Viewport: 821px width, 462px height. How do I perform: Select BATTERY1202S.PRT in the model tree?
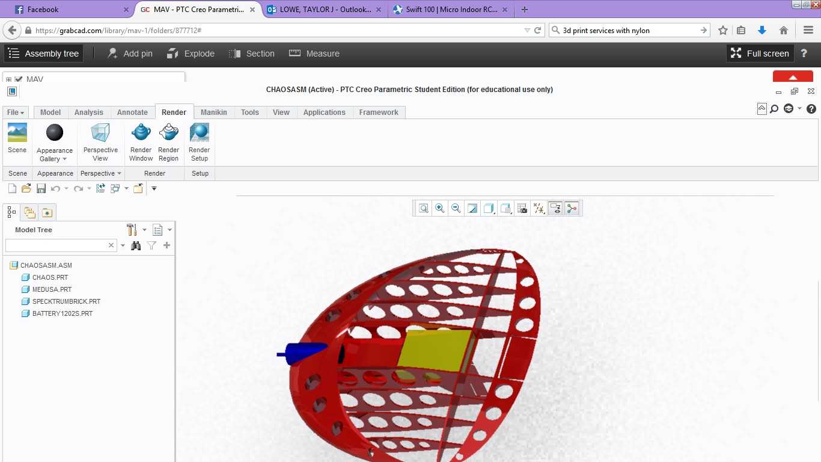[63, 313]
